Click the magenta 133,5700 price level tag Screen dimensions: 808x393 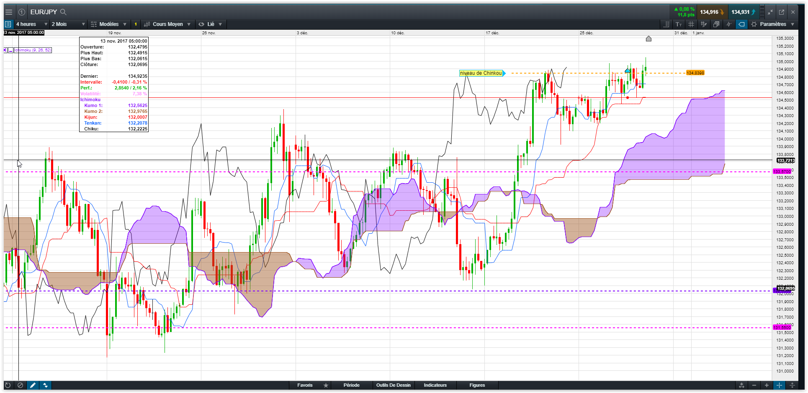coord(782,171)
